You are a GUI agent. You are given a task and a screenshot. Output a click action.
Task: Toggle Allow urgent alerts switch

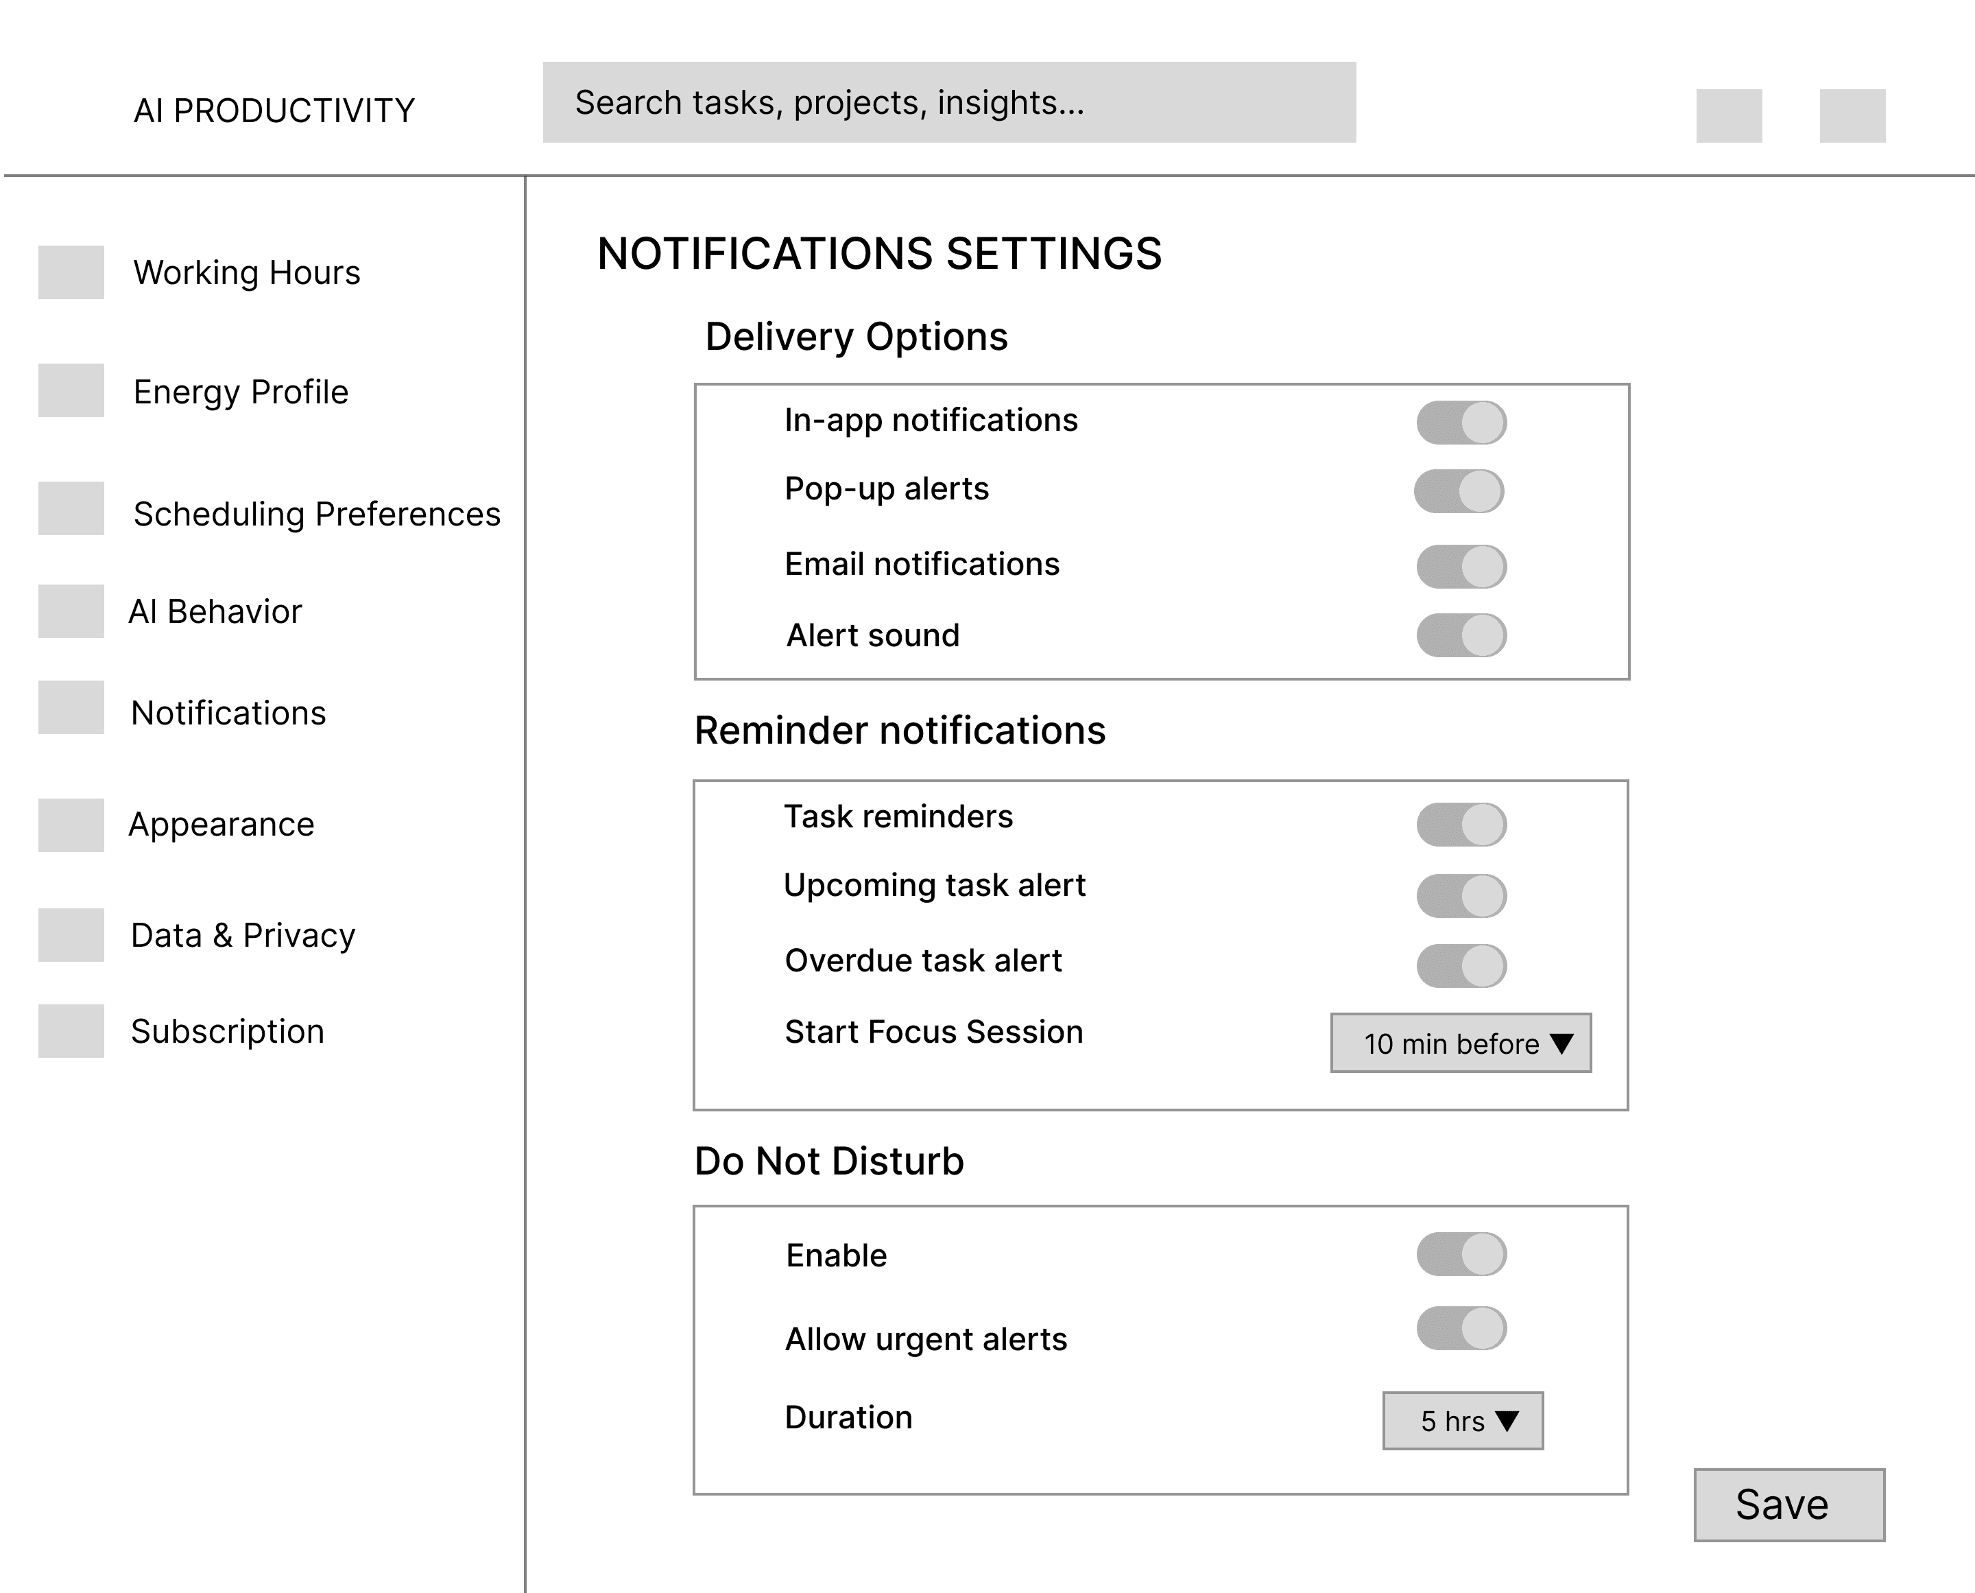tap(1461, 1329)
